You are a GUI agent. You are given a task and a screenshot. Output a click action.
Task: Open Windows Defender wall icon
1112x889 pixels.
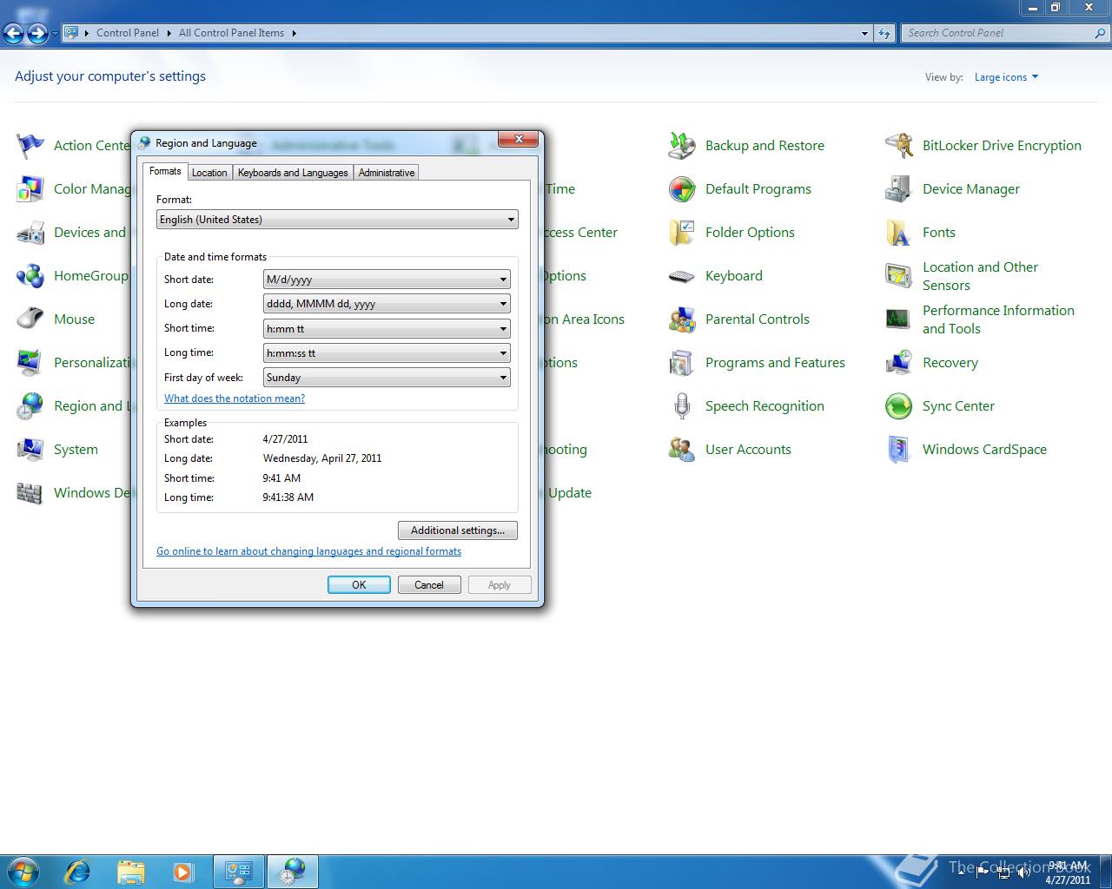tap(30, 492)
